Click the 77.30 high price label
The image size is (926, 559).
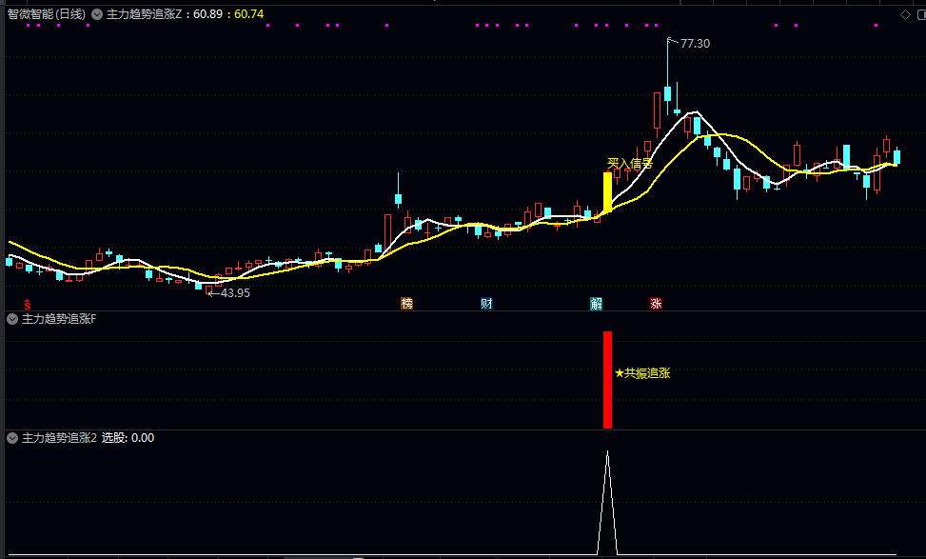(x=695, y=44)
